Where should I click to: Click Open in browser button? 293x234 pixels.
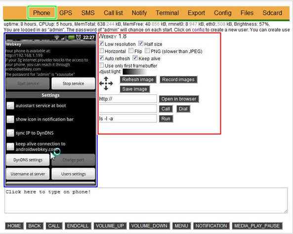pyautogui.click(x=179, y=99)
